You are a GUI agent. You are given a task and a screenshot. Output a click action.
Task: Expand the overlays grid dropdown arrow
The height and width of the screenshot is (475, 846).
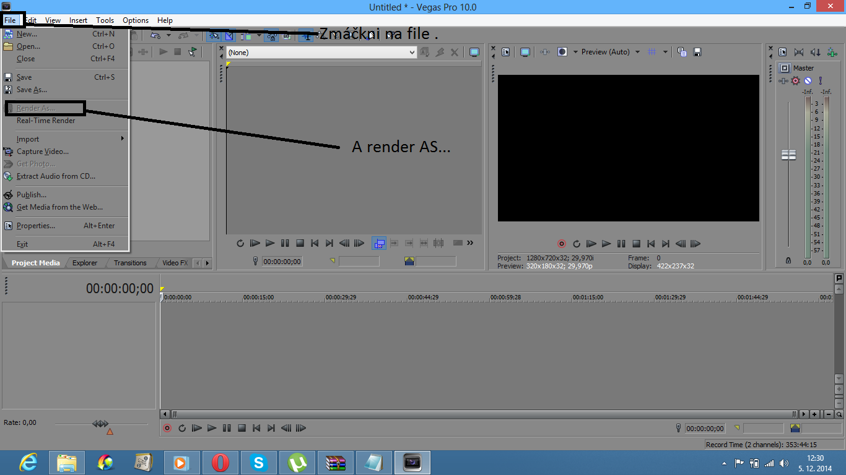665,52
